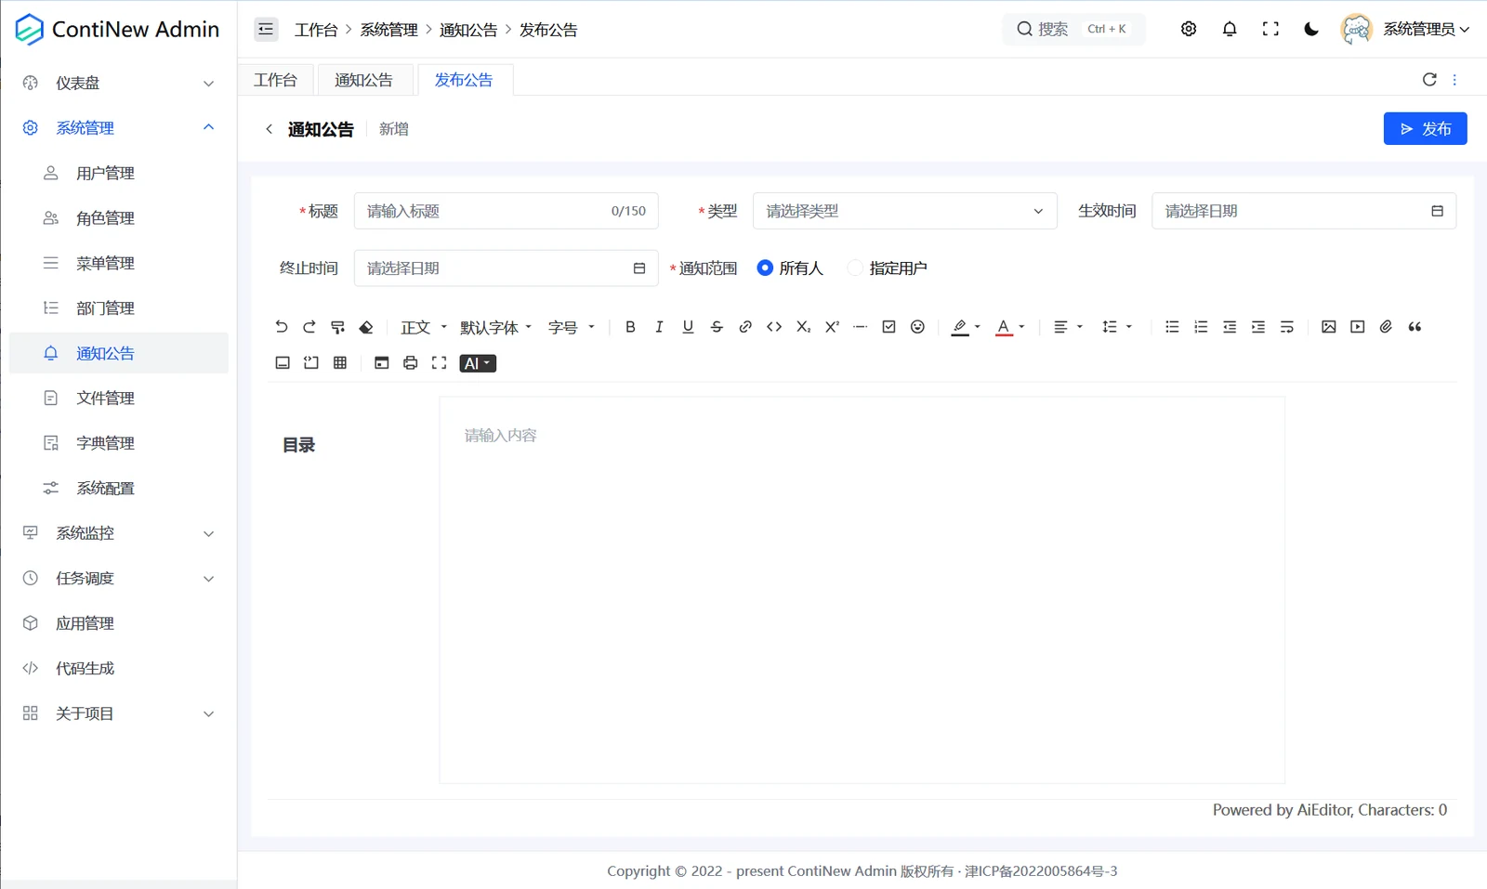Attach a file via the paperclip icon
This screenshot has width=1487, height=889.
click(1386, 327)
